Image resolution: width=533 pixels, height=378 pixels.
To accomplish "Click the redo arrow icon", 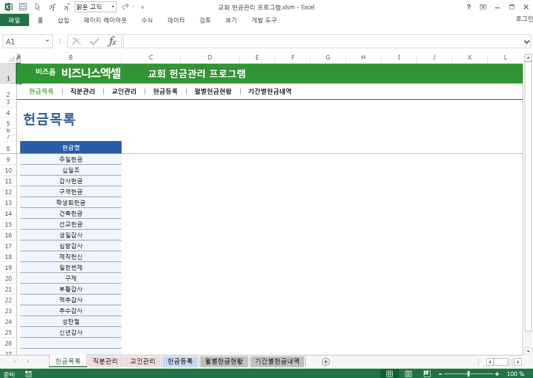I will 125,7.
